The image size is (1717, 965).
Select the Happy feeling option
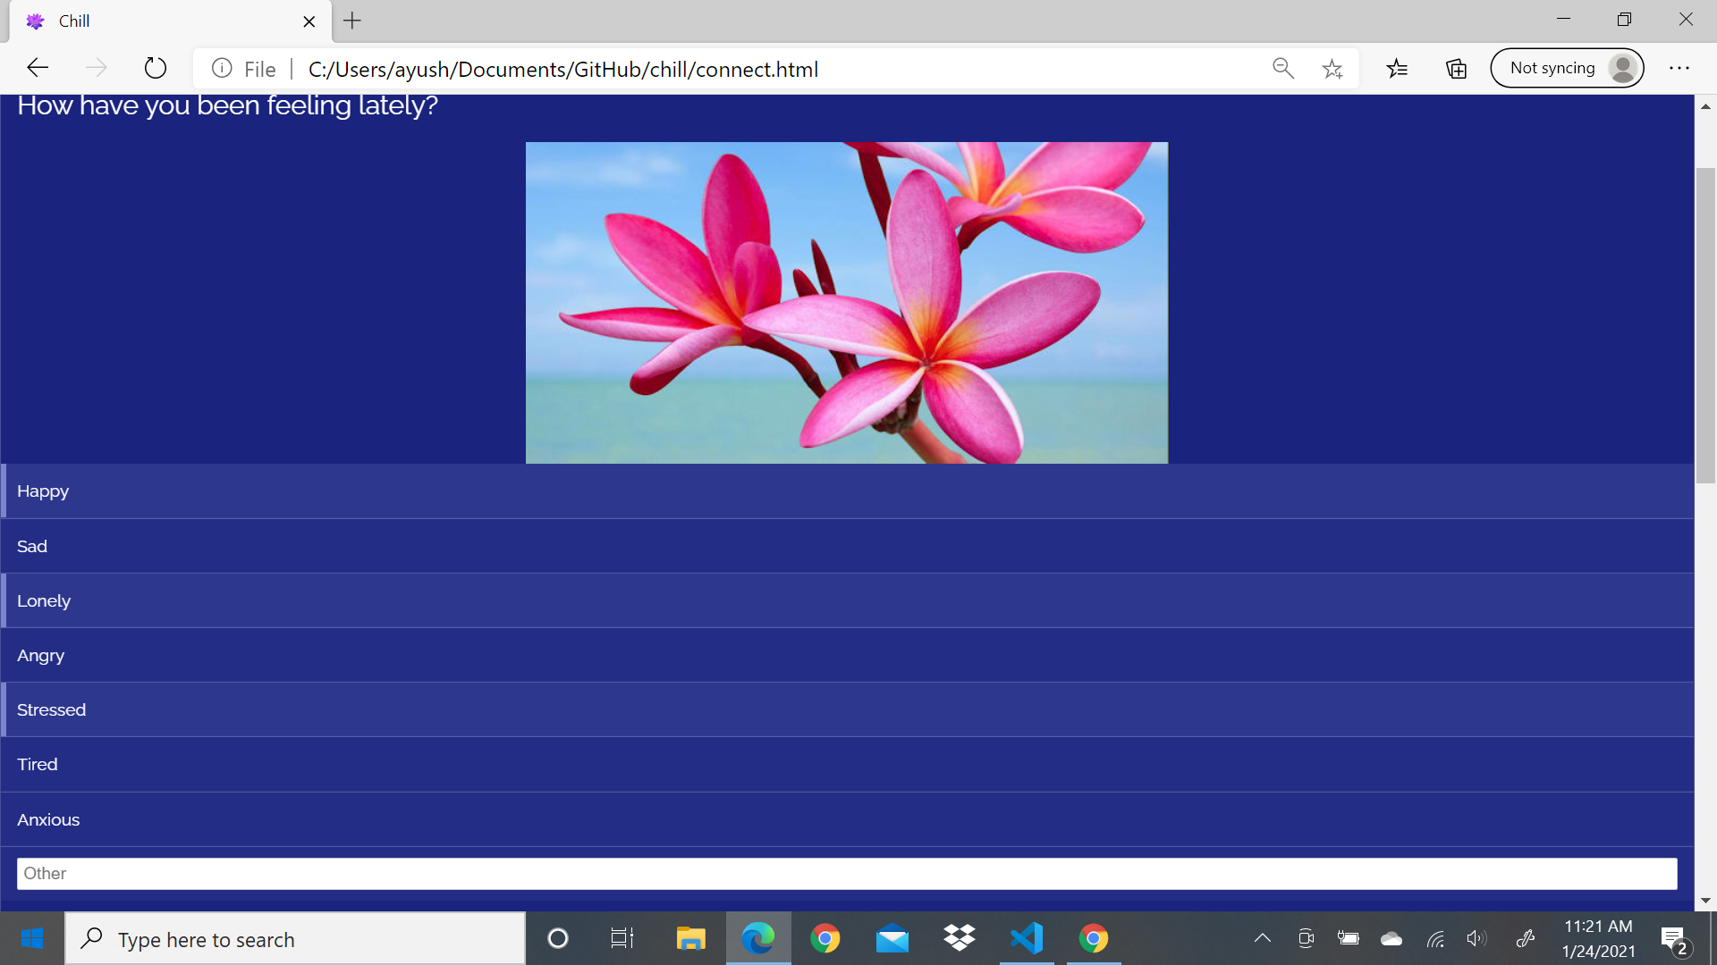(847, 491)
